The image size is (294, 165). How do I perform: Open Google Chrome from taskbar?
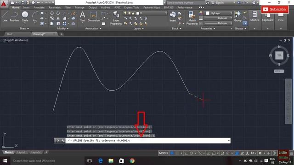coord(132,161)
